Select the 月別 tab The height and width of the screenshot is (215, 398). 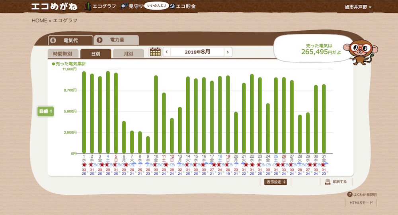[x=128, y=54]
